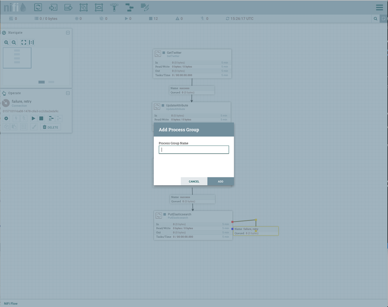Fit the flow to screen in Navigate panel
388x307 pixels.
pos(24,42)
